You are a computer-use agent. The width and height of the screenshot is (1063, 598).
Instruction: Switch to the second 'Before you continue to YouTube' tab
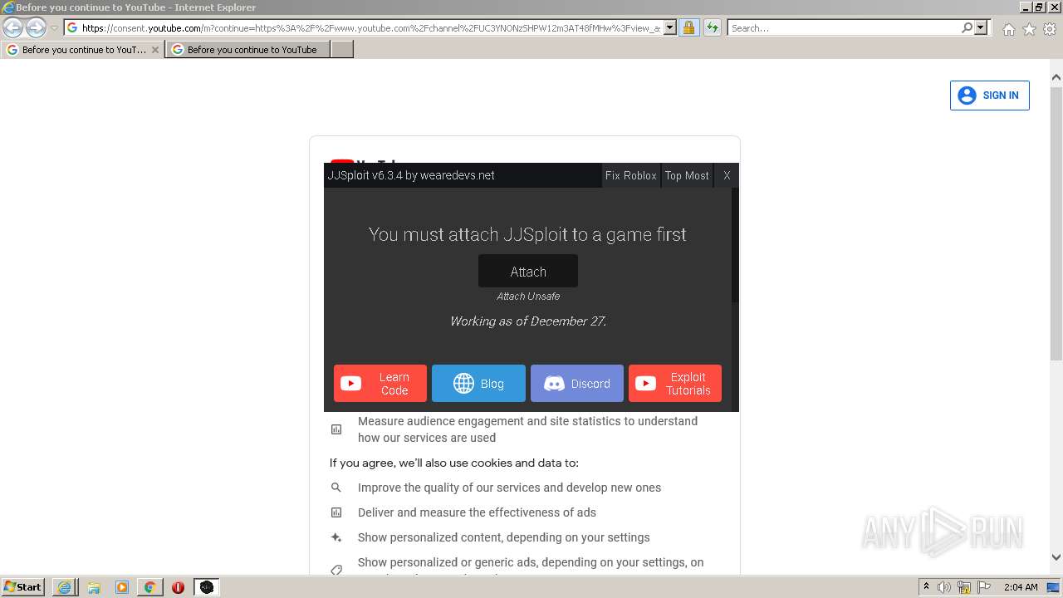(x=247, y=50)
